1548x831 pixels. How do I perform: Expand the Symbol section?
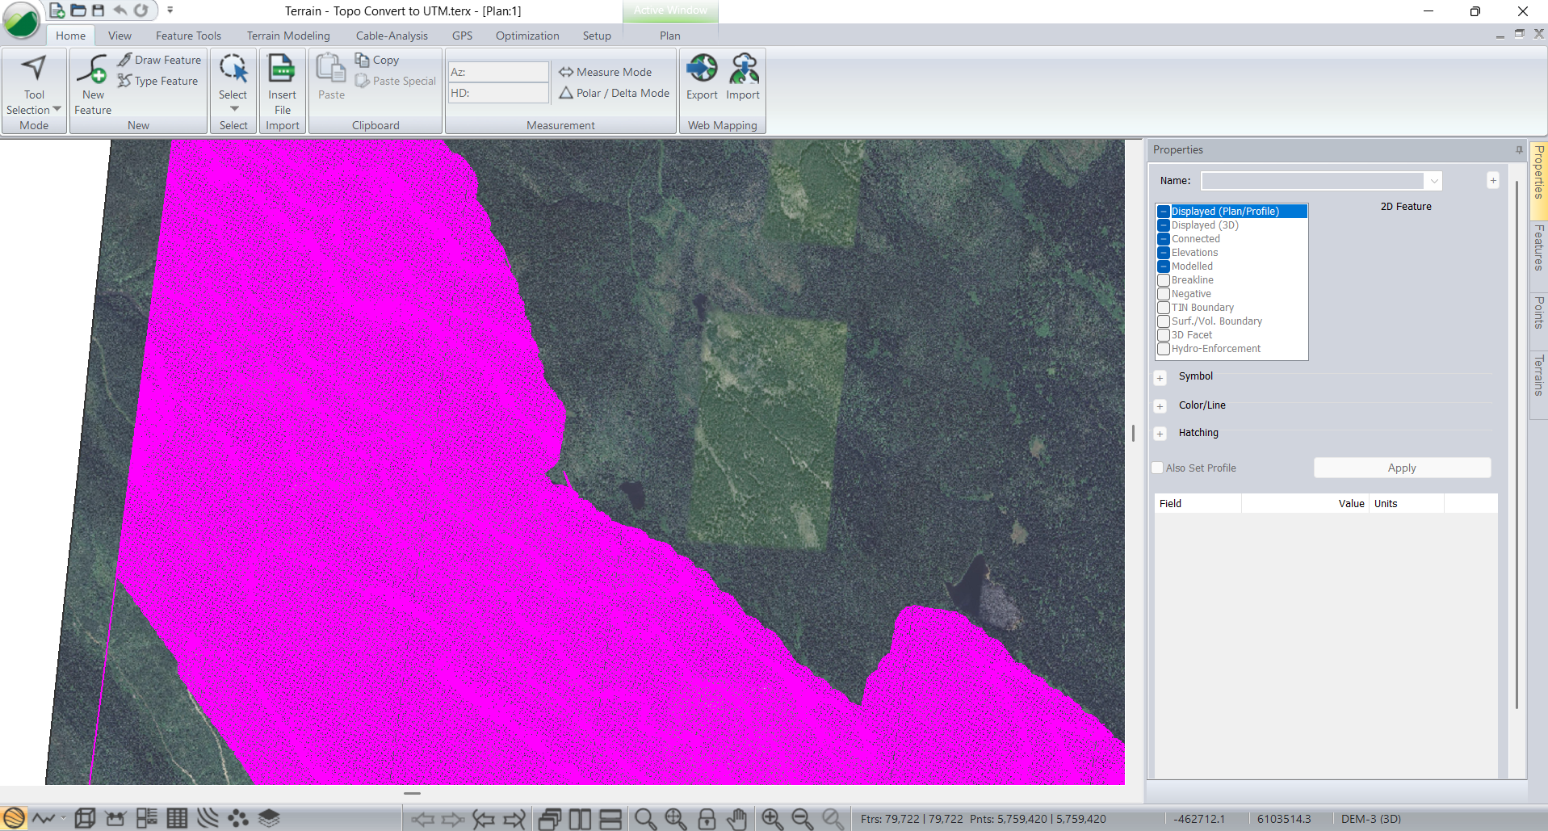pos(1160,378)
